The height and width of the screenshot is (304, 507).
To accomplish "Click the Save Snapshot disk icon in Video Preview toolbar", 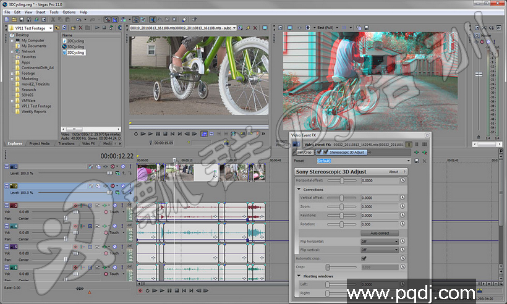I will (367, 28).
